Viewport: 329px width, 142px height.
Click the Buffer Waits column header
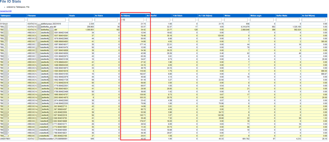tap(288, 15)
